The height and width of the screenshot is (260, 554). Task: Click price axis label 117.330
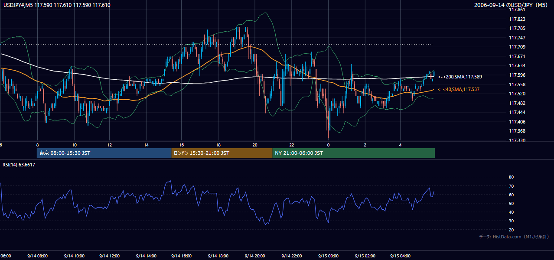click(517, 140)
